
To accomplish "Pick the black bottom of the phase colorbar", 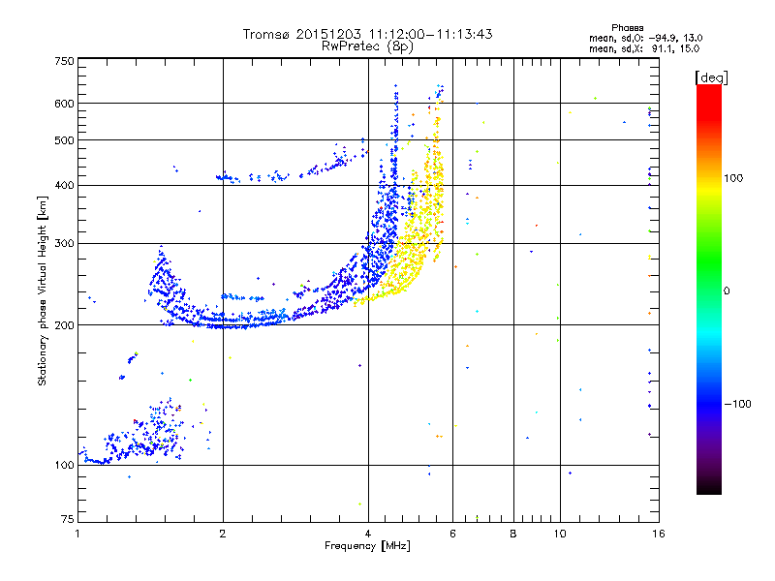I will [x=709, y=487].
